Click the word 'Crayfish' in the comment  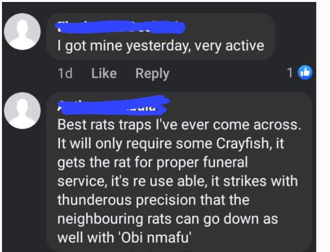[x=243, y=144]
